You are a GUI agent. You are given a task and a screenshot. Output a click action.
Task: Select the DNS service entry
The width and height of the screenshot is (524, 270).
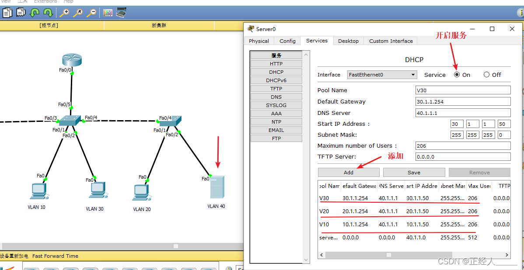point(276,97)
